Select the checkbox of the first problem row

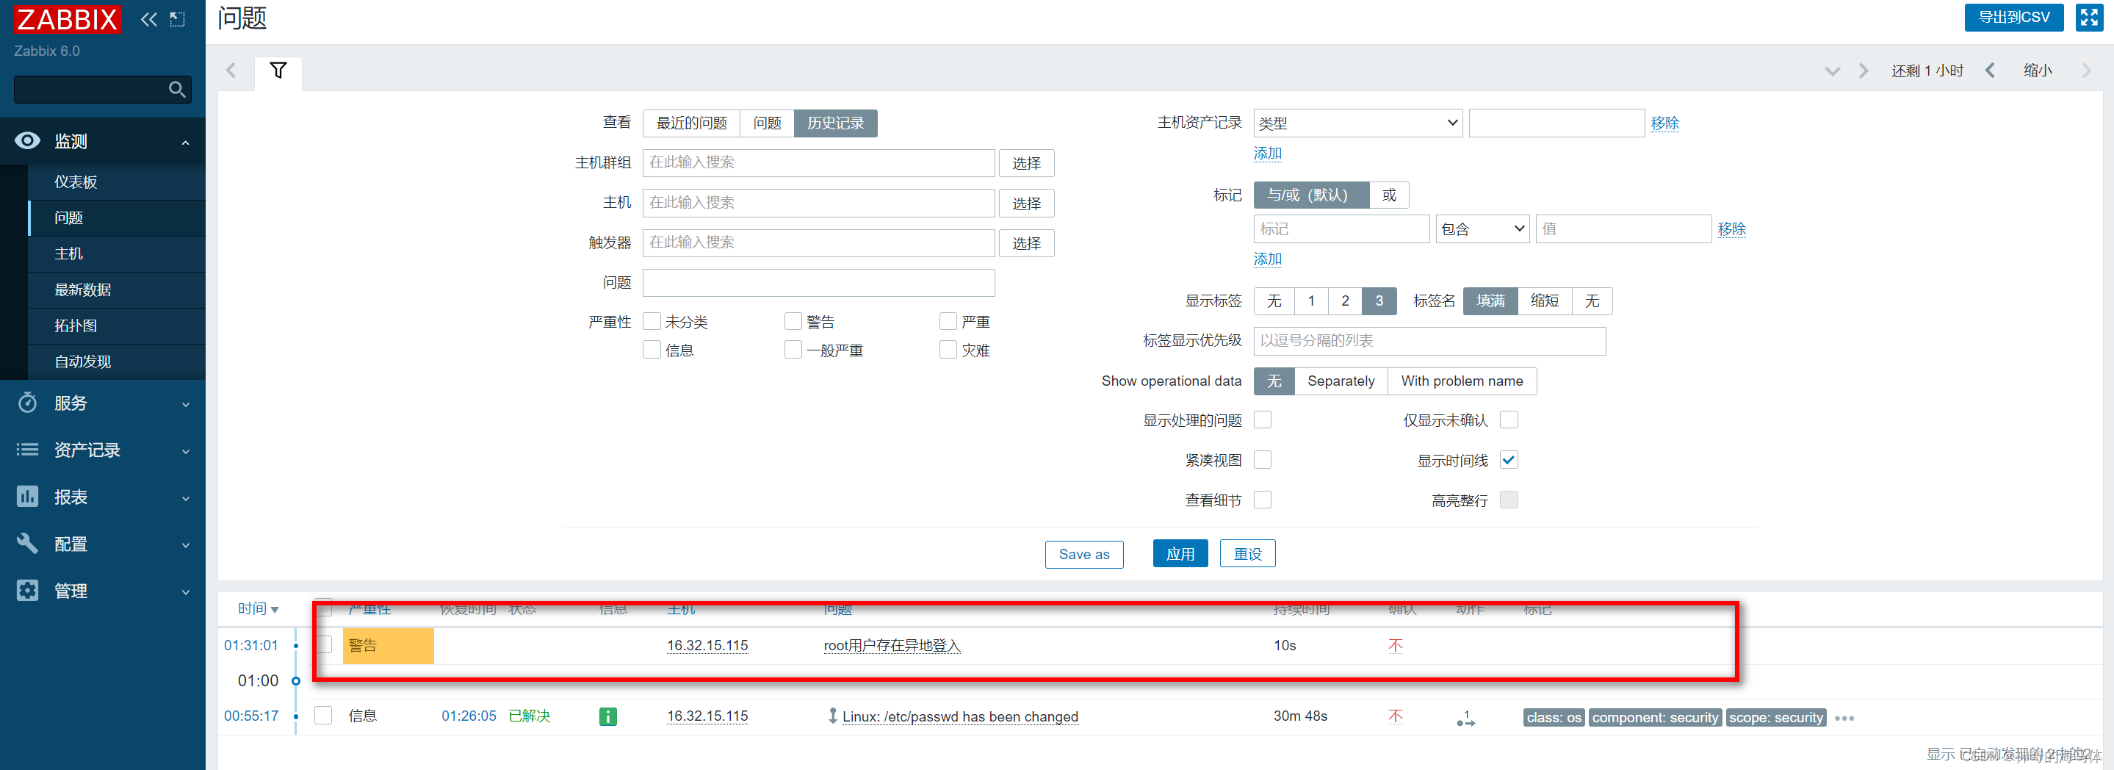coord(323,645)
